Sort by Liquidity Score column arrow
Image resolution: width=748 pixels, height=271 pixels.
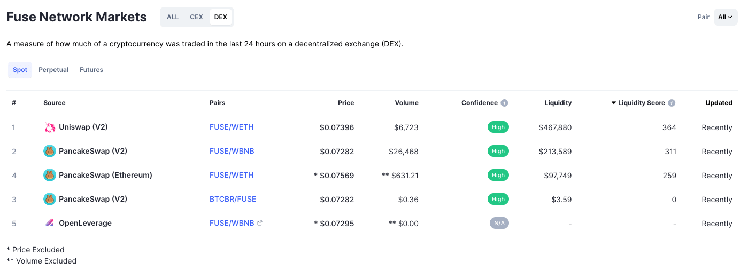(614, 103)
